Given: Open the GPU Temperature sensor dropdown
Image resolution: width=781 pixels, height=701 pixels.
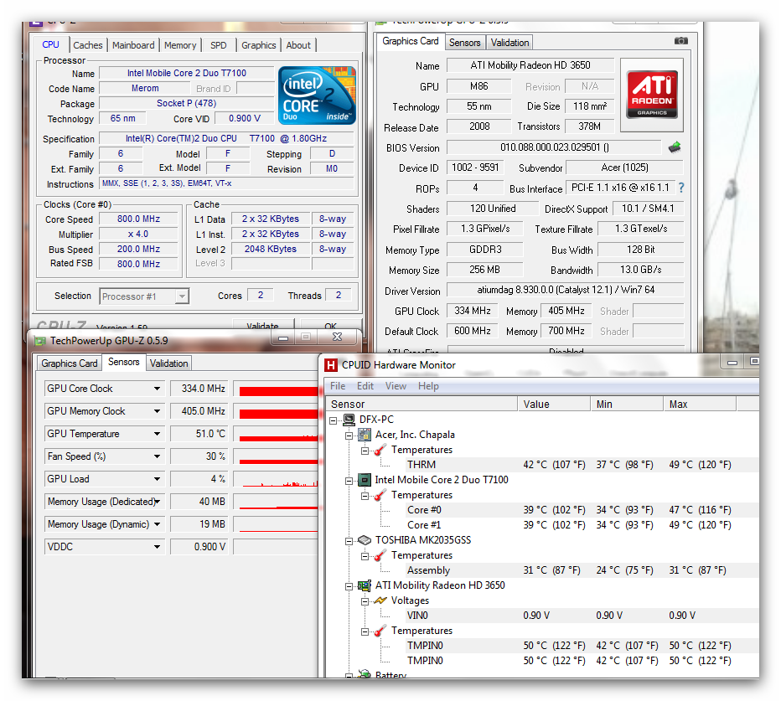Looking at the screenshot, I should 157,434.
